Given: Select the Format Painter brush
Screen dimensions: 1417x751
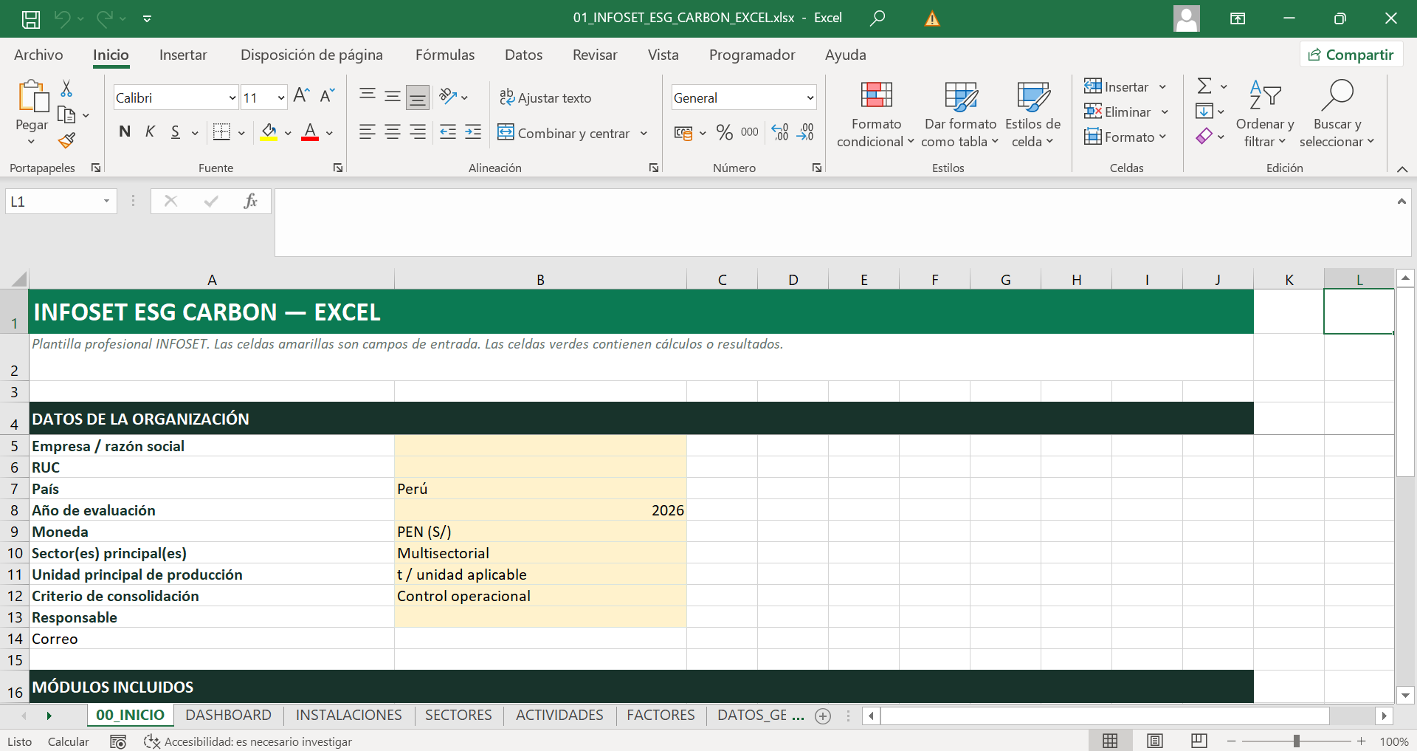Looking at the screenshot, I should 66,140.
